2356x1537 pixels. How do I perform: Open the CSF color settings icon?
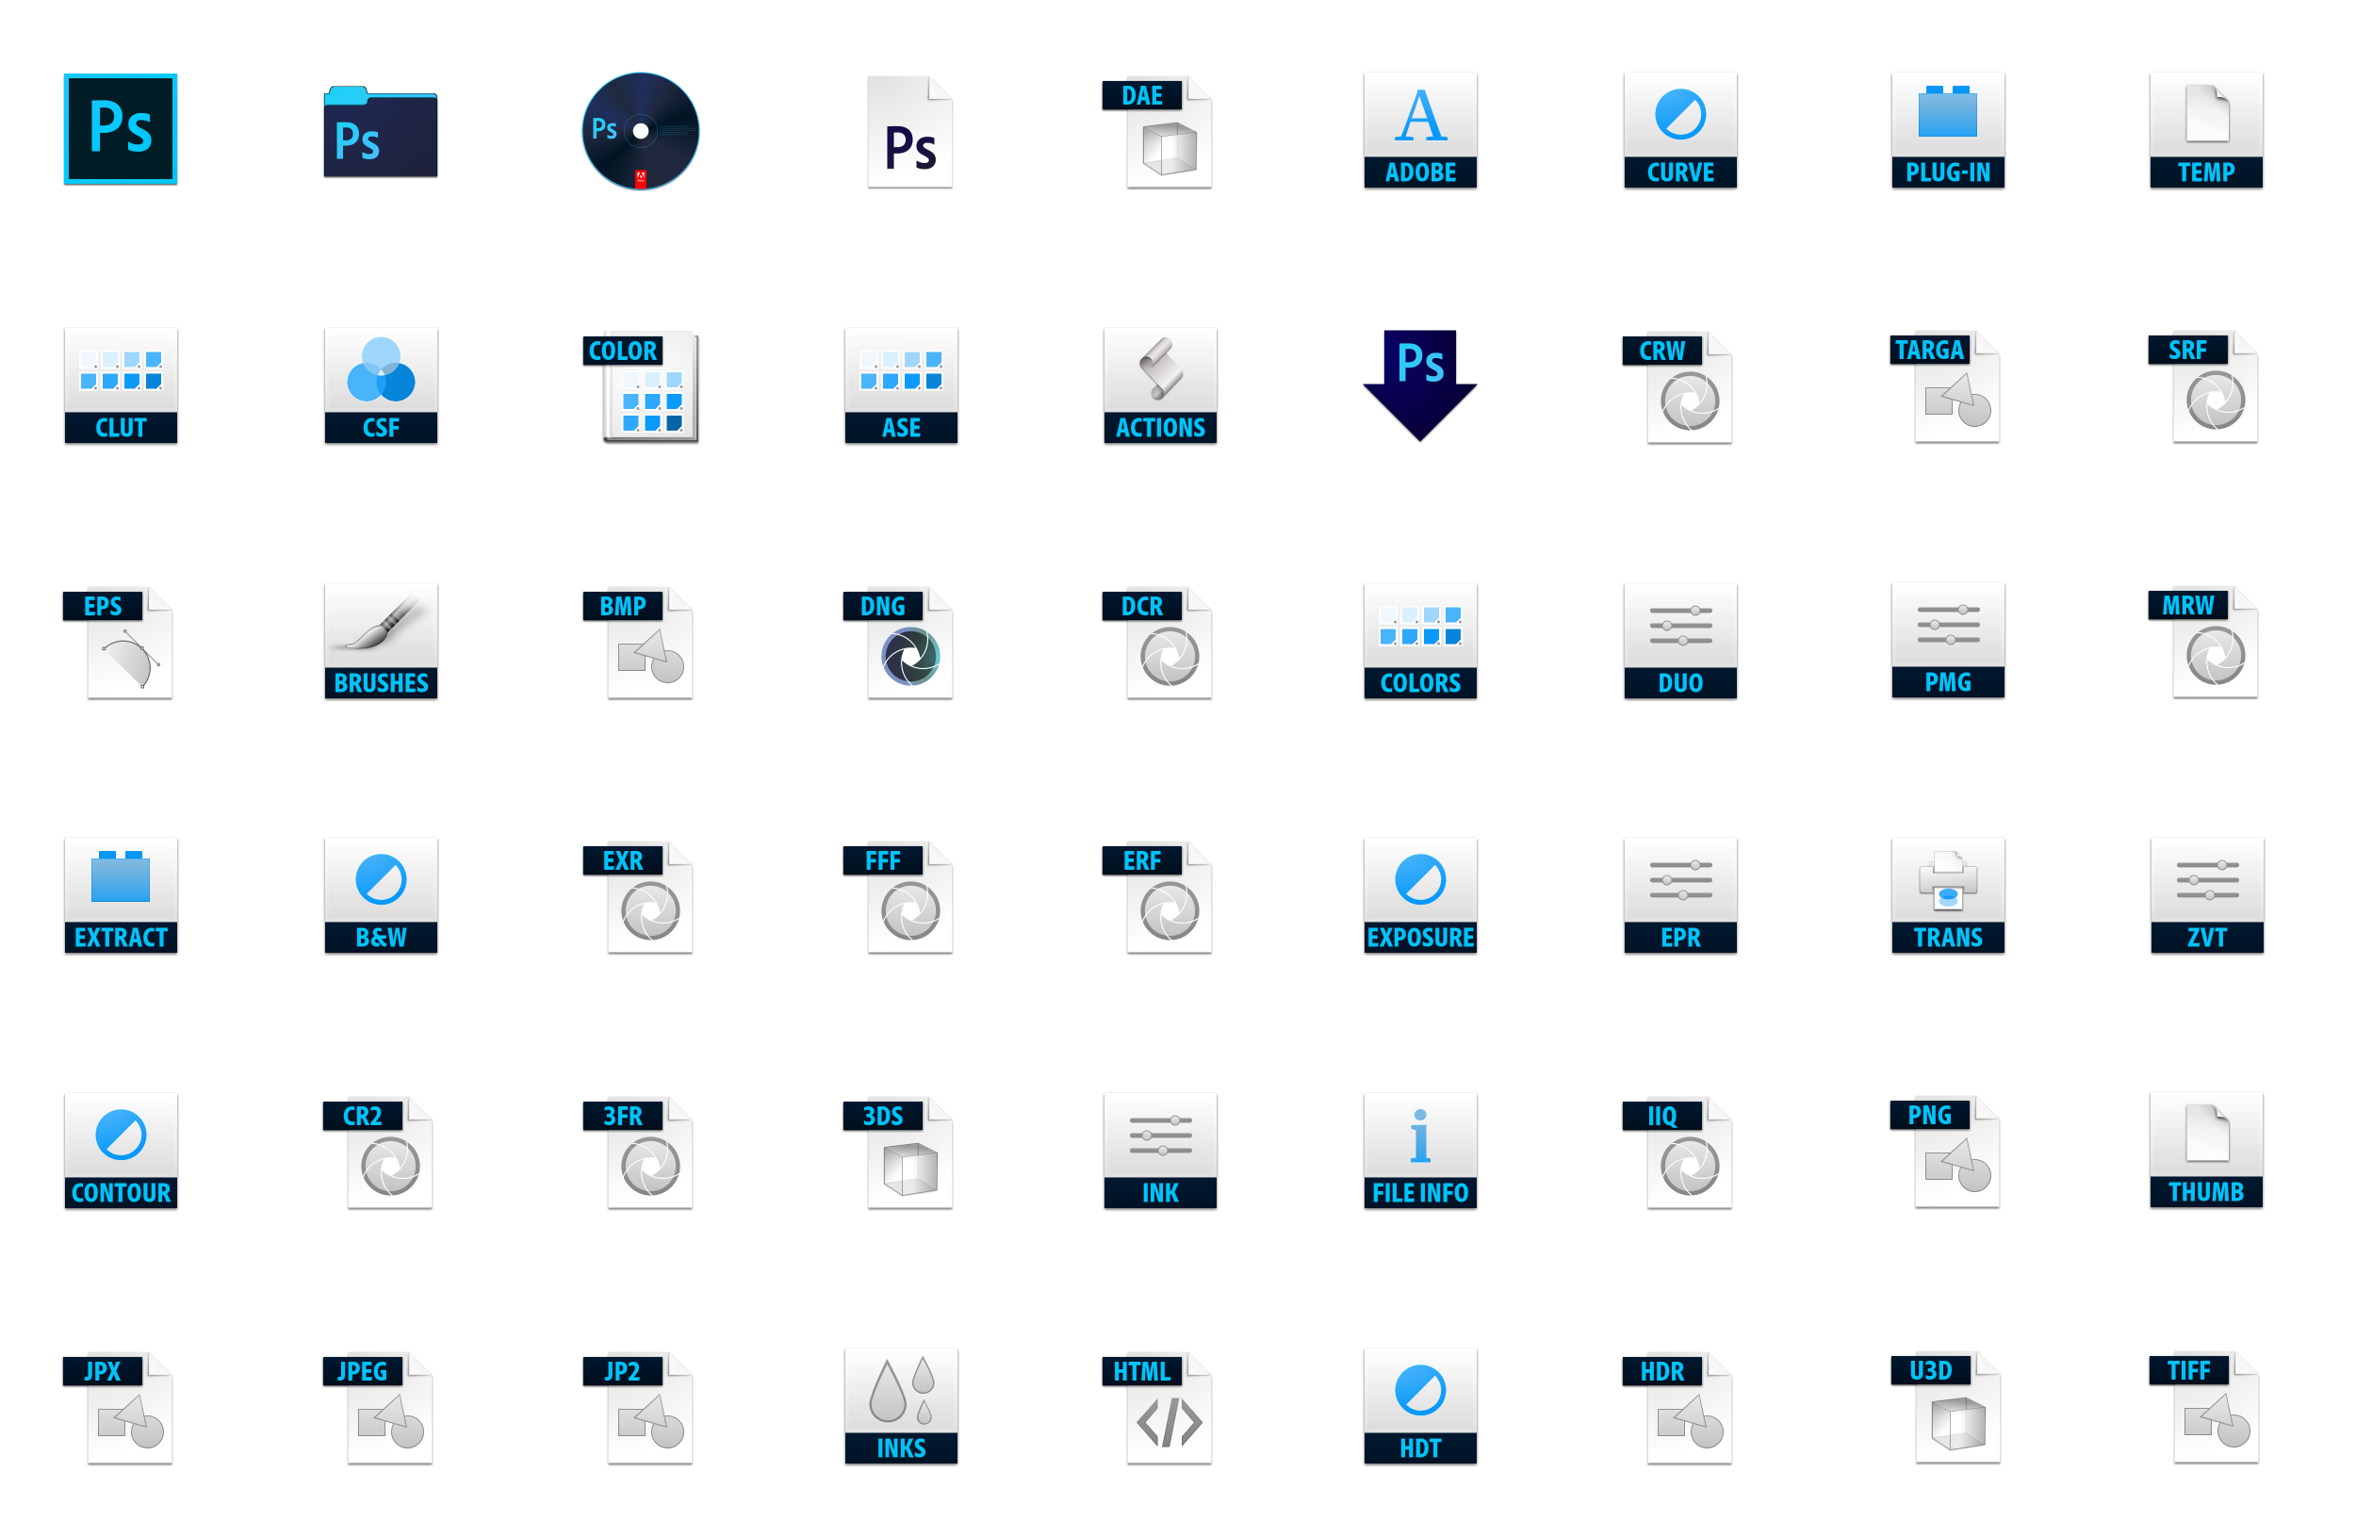380,385
